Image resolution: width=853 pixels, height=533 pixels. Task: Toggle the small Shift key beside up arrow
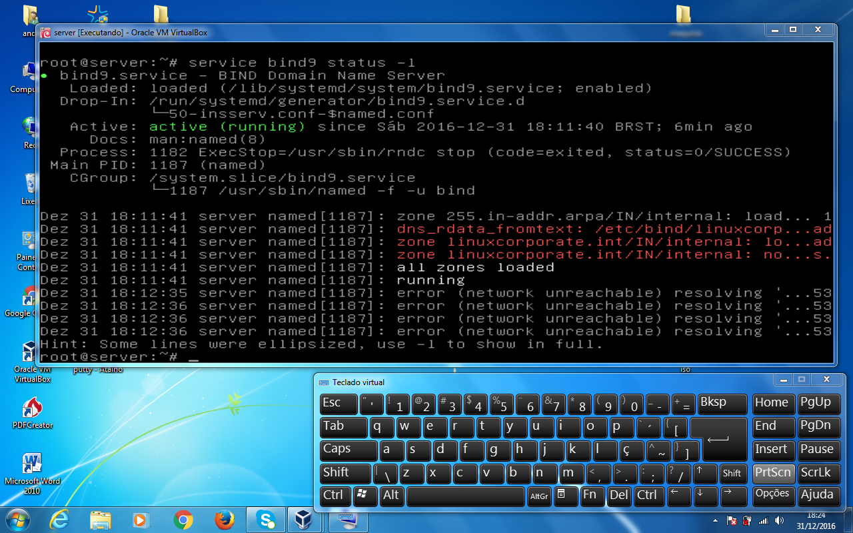733,474
